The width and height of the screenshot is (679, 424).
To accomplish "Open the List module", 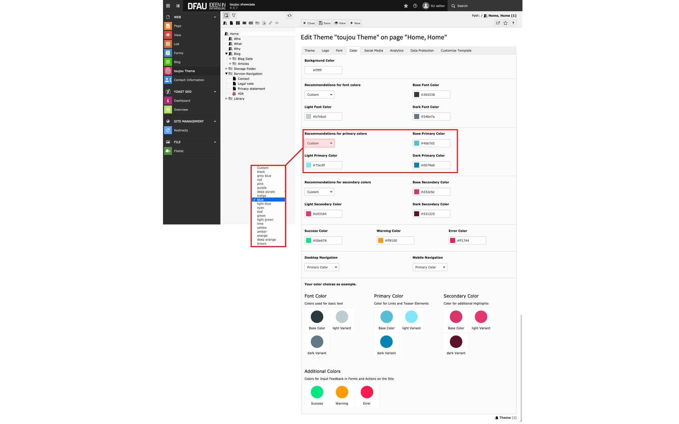I will [192, 44].
